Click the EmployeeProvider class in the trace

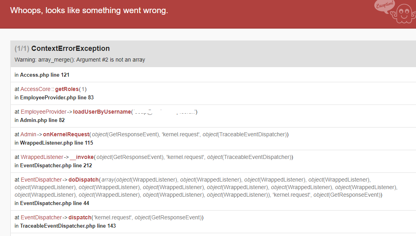point(43,112)
